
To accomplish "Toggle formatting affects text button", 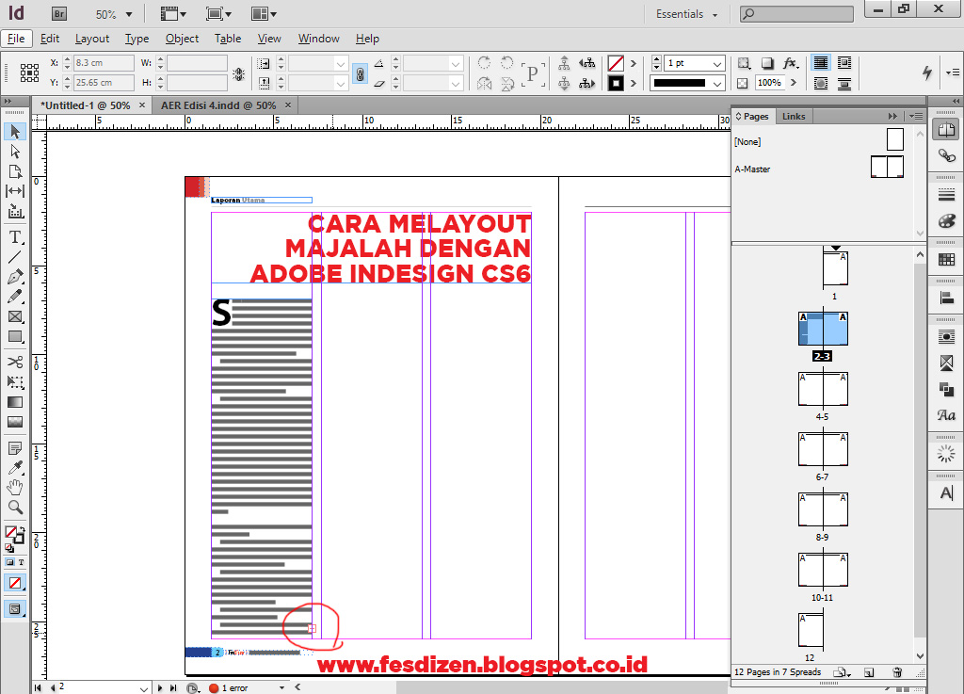I will (21, 562).
